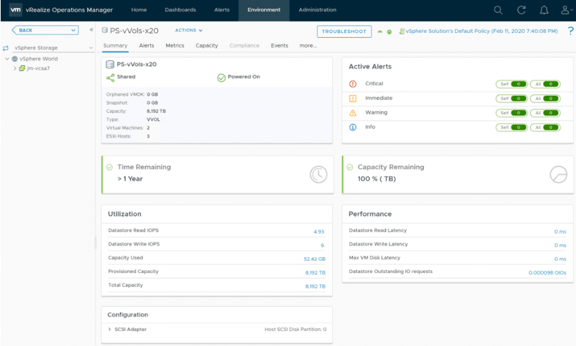Click the Info alert icon
The width and height of the screenshot is (576, 346).
[x=352, y=127]
